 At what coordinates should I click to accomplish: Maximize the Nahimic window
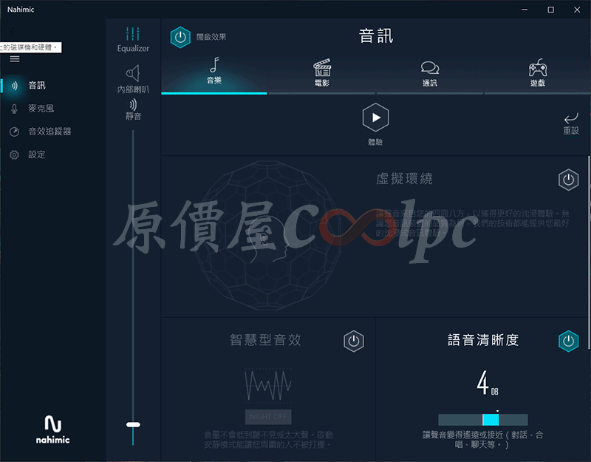550,10
